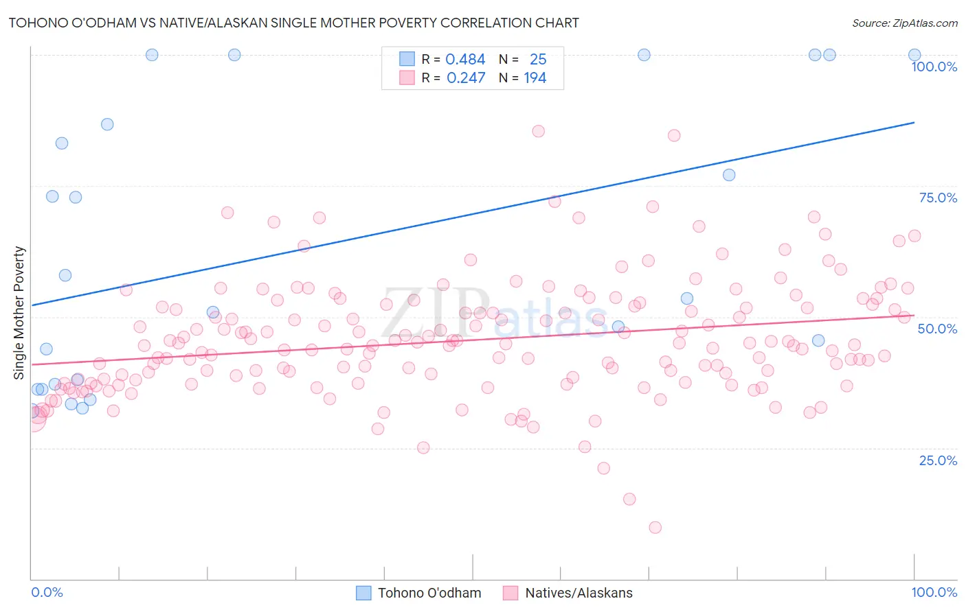The height and width of the screenshot is (612, 966).
Task: Click the blue R = 0.484 stats swatch
Action: click(x=407, y=59)
